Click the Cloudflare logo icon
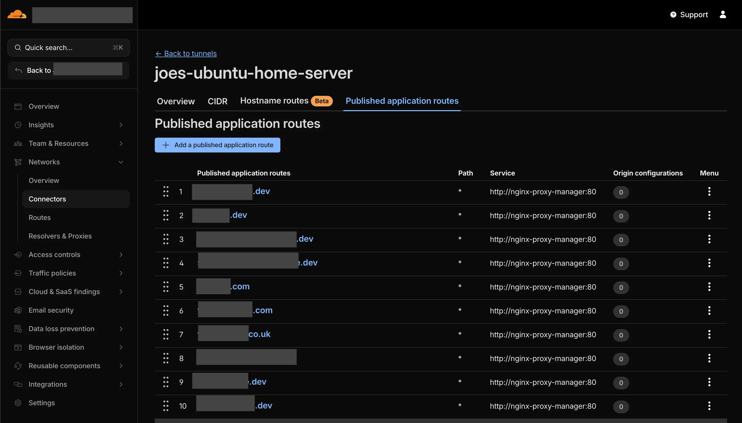This screenshot has width=742, height=423. pyautogui.click(x=17, y=15)
